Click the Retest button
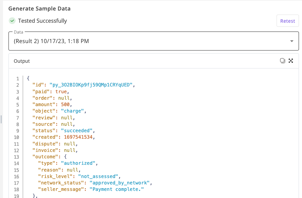The width and height of the screenshot is (302, 198). pos(287,21)
